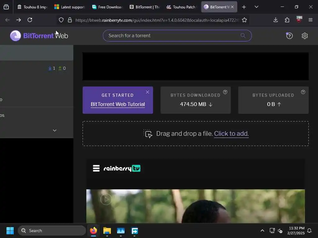Screen dimensions: 318x238
Task: Close the Get Started card
Action: (x=148, y=92)
